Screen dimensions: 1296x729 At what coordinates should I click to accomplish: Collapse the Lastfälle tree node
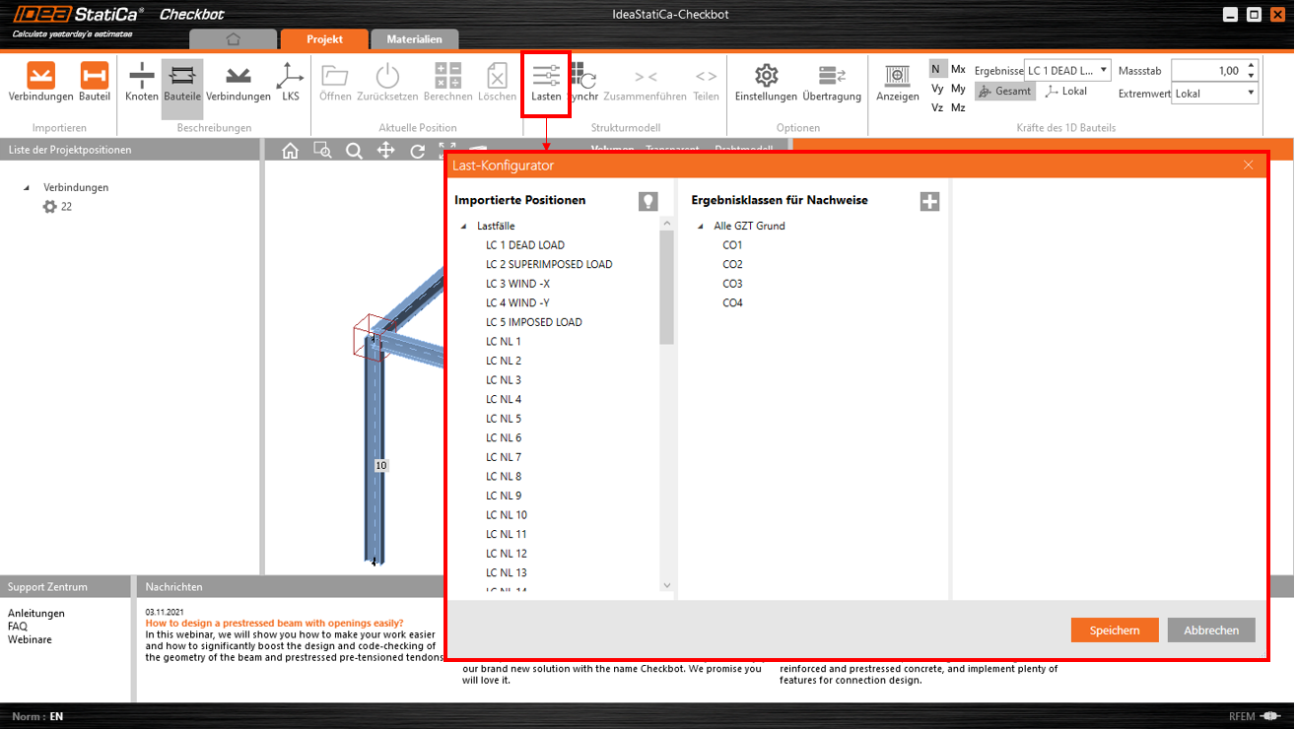[x=464, y=227]
